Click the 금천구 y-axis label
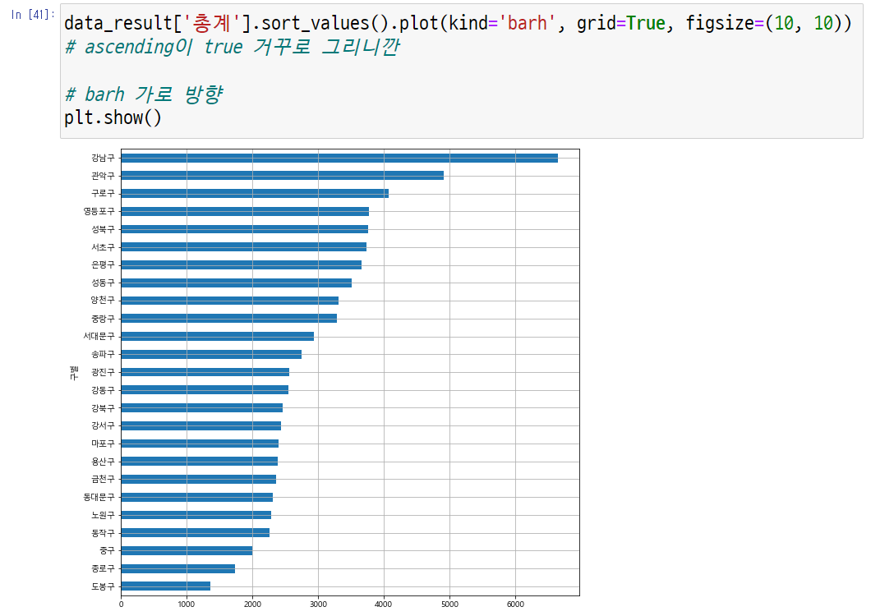The height and width of the screenshot is (616, 871). (x=103, y=479)
